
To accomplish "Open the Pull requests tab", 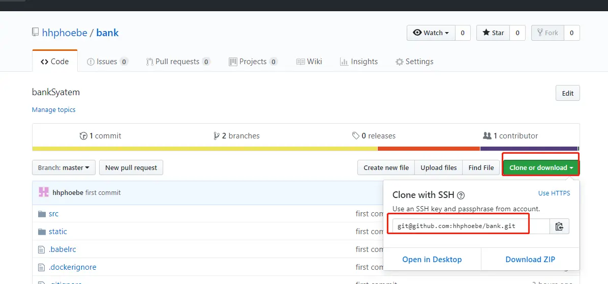I will point(178,61).
